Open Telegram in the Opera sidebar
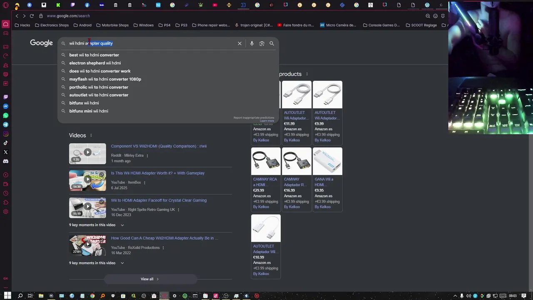533x300 pixels. (x=6, y=125)
